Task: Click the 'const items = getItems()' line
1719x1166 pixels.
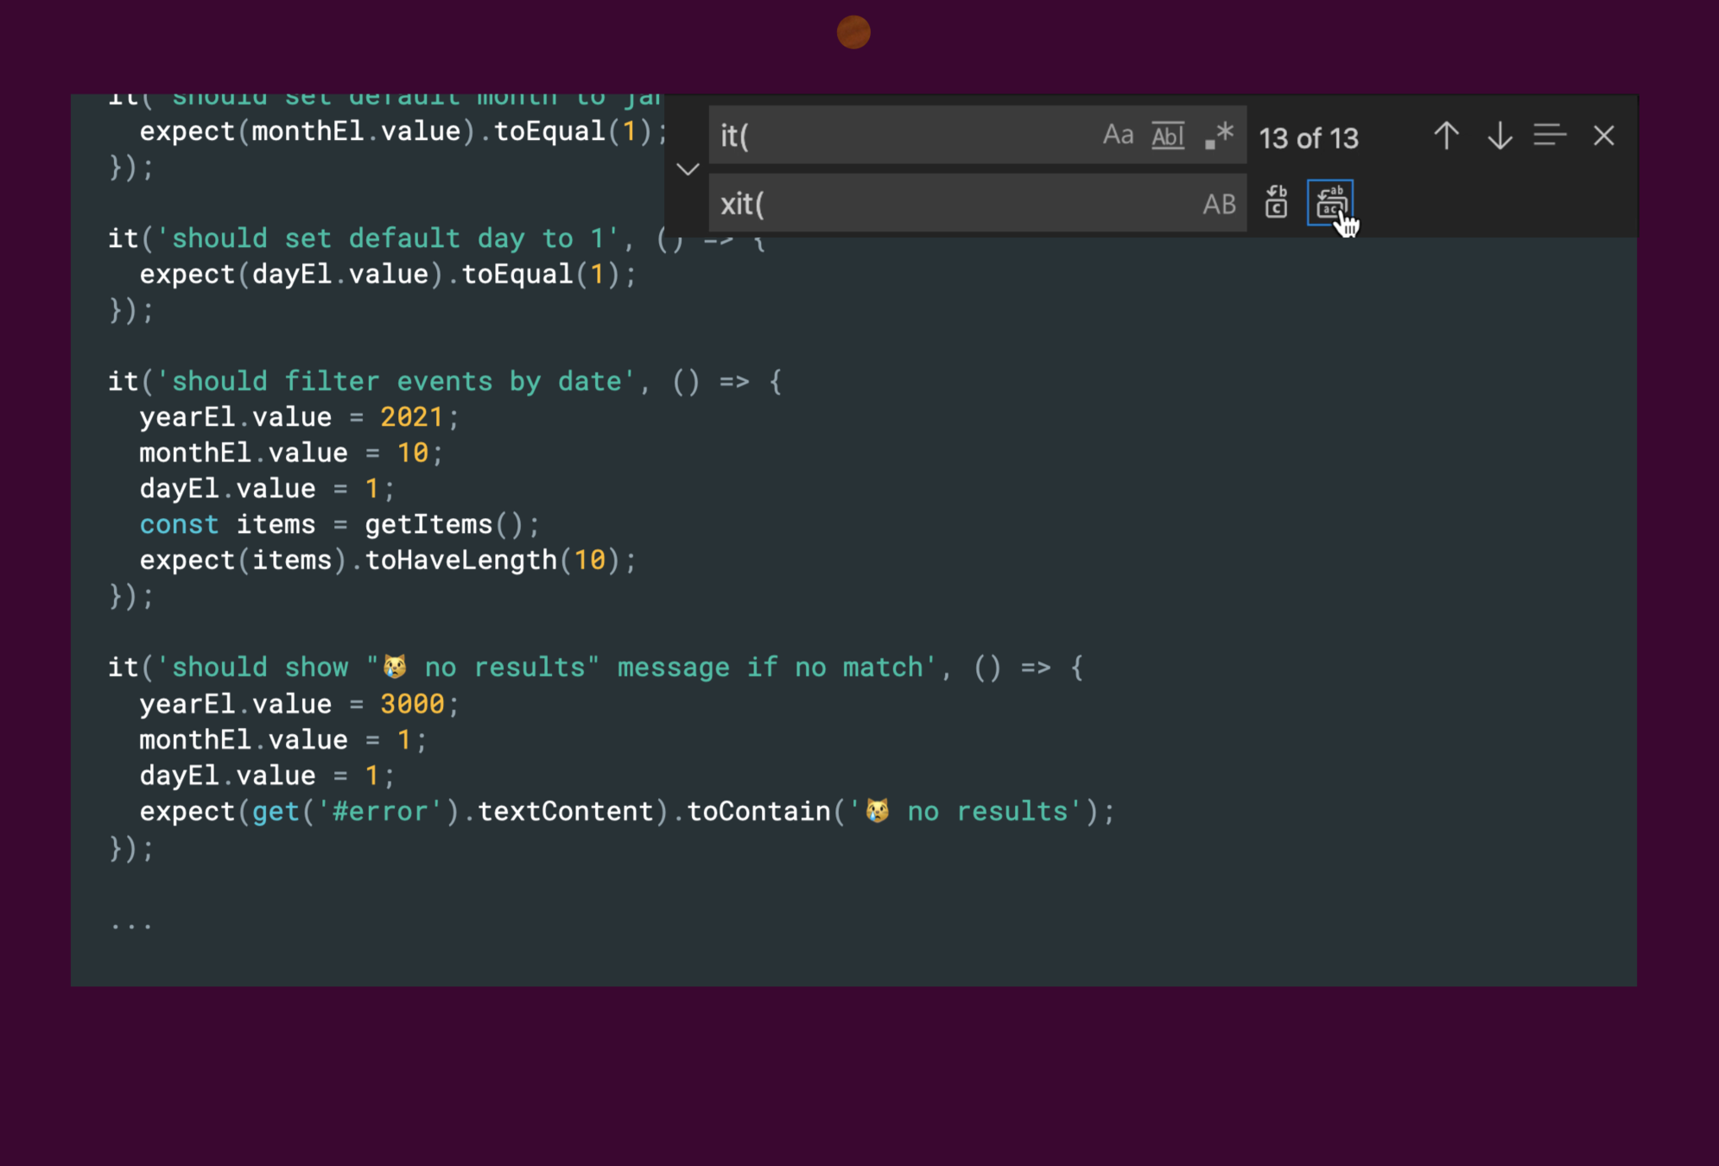Action: (339, 524)
